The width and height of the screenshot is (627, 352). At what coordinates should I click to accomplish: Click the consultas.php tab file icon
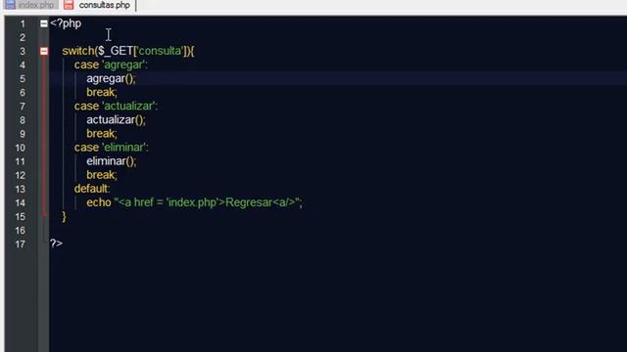tap(69, 5)
